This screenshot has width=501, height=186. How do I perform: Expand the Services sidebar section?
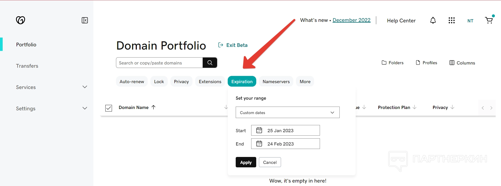click(x=85, y=87)
